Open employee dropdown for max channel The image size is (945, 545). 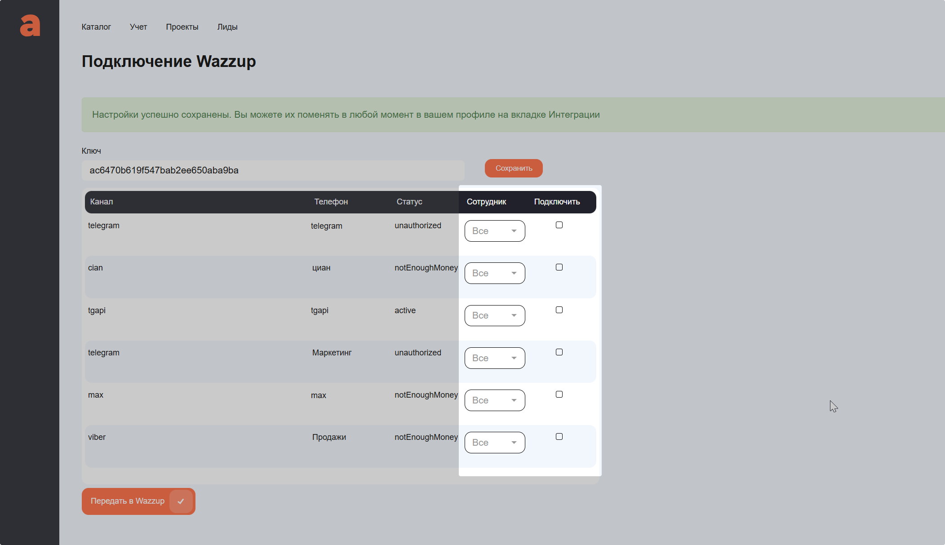tap(495, 400)
